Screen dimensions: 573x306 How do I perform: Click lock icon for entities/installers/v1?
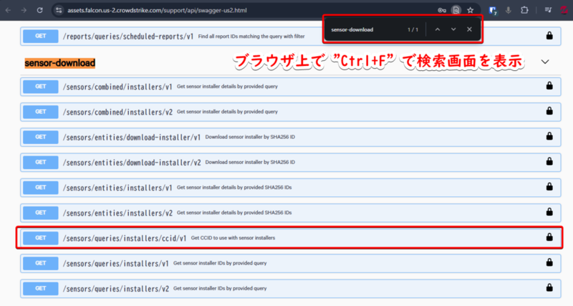click(549, 186)
